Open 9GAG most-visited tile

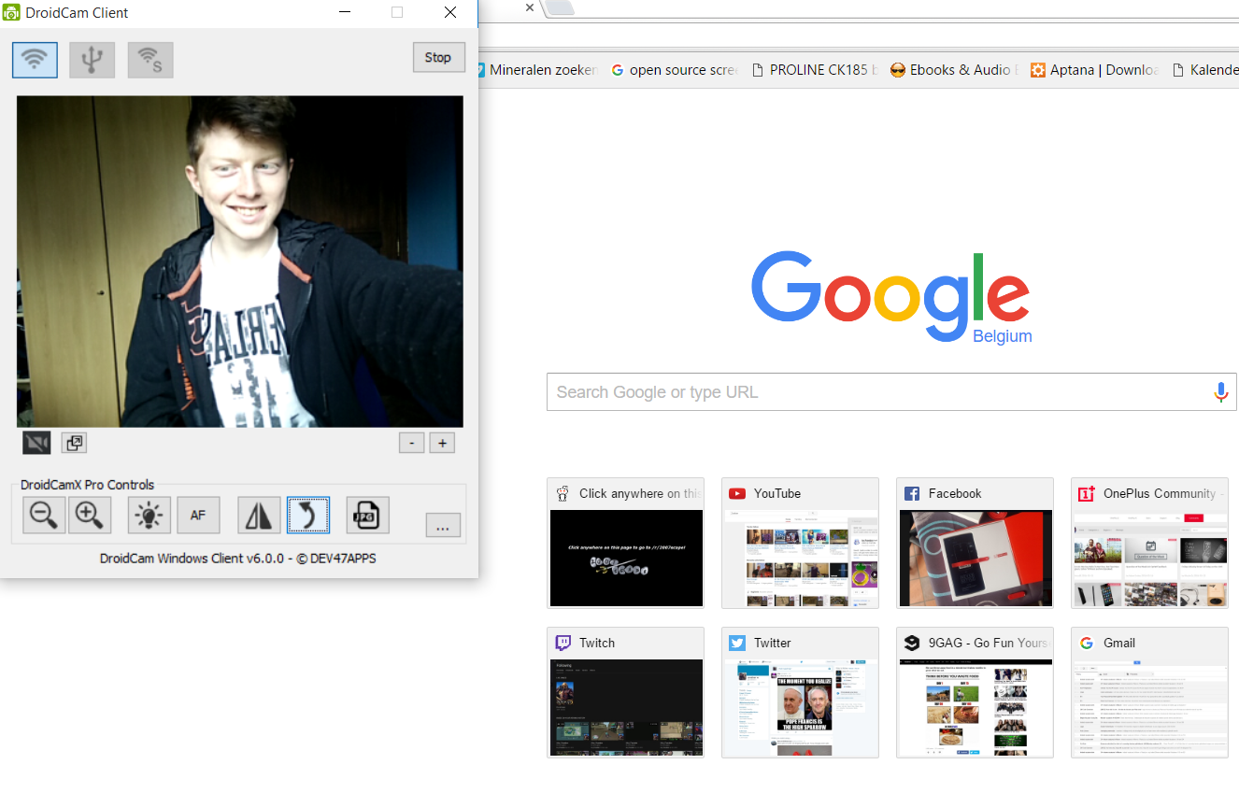pyautogui.click(x=976, y=692)
